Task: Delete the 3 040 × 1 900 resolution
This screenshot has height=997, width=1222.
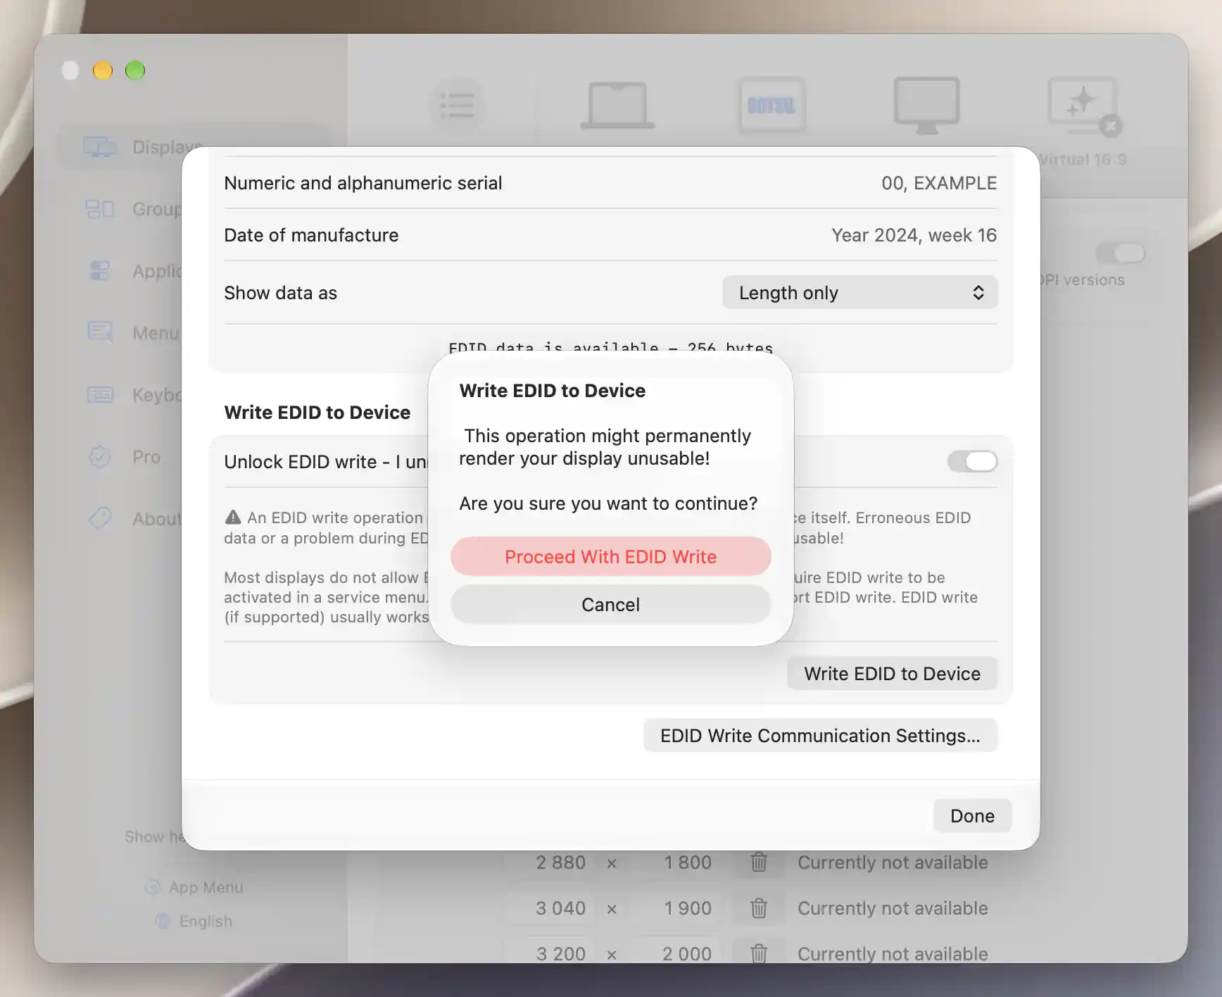Action: tap(759, 908)
